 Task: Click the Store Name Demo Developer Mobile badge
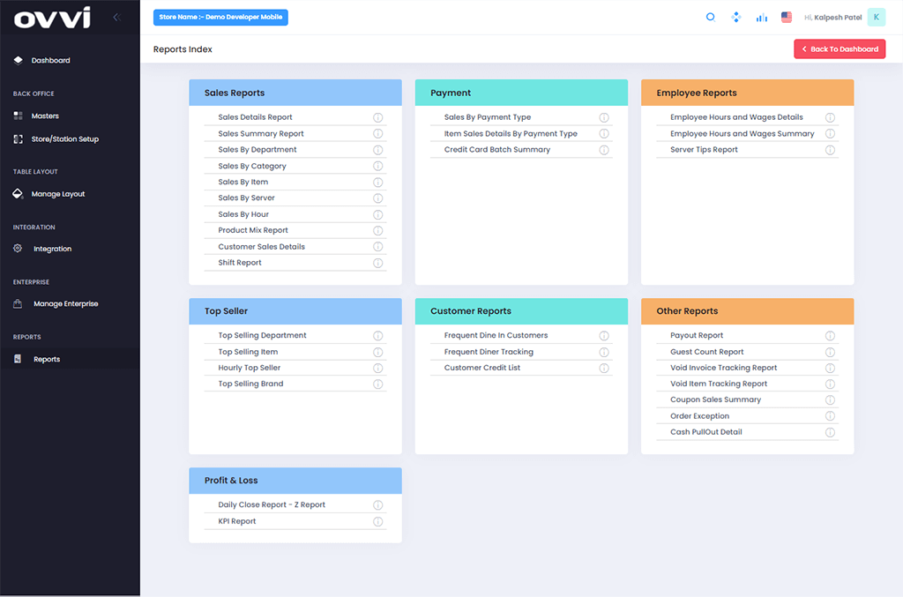[220, 18]
